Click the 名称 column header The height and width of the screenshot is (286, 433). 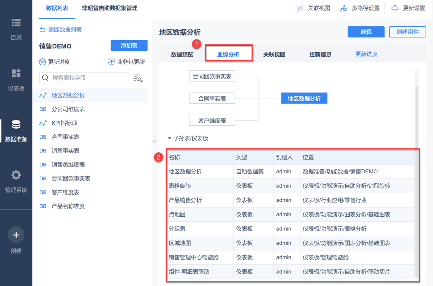pos(174,157)
